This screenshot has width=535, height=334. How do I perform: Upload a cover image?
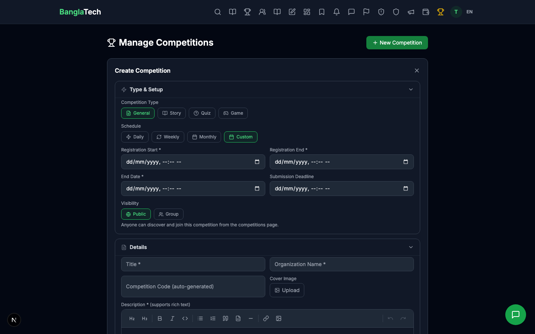click(x=287, y=290)
